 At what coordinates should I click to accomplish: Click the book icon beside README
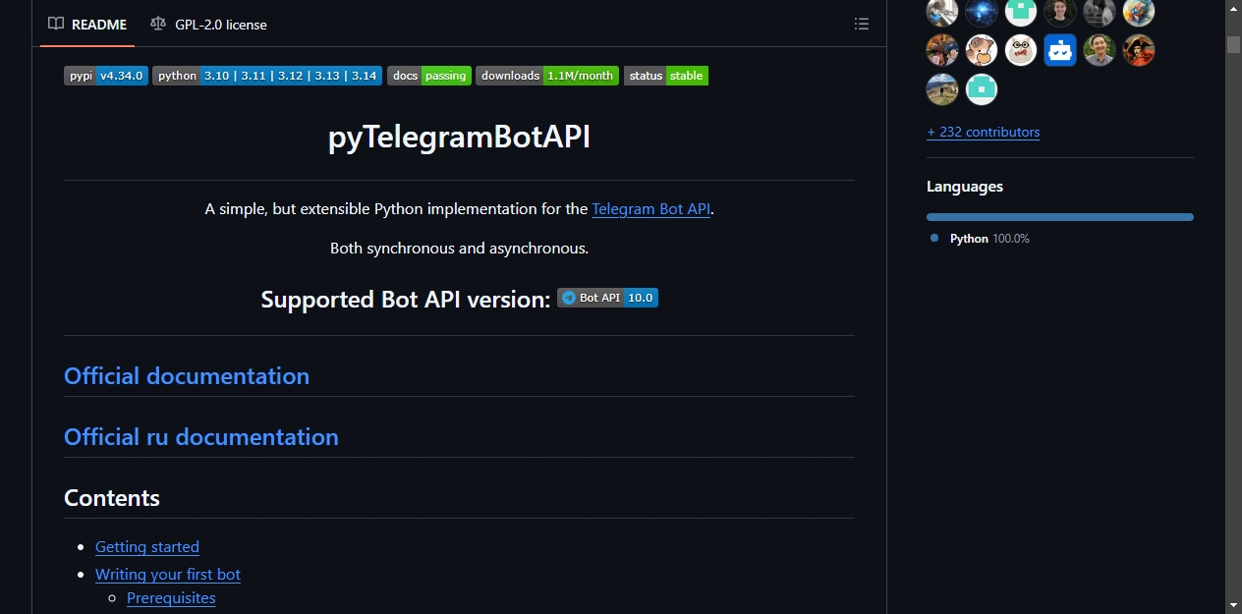coord(56,24)
